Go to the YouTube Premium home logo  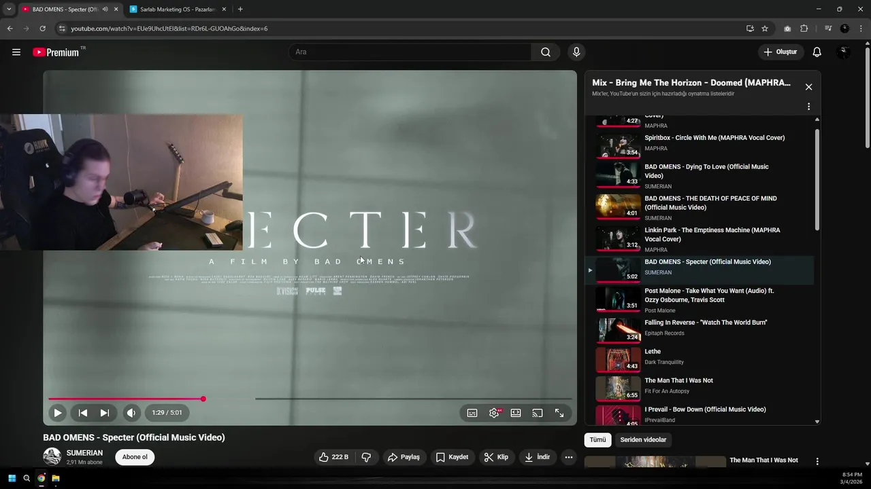coord(56,52)
